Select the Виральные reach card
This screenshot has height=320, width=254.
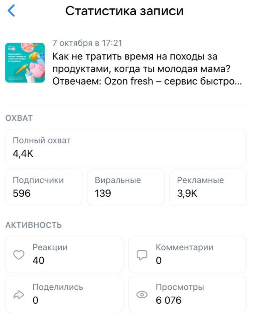(x=126, y=187)
